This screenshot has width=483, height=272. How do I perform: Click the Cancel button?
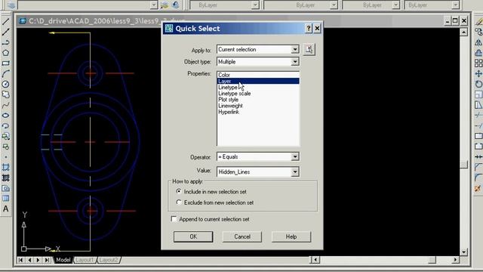tap(242, 236)
